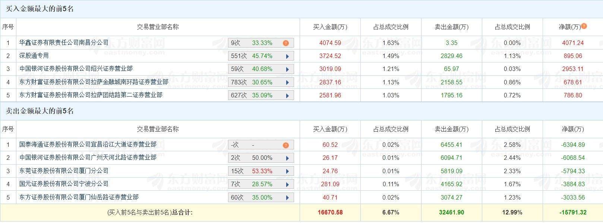Viewport: 603px width, 223px height.
Task: Open 深股通专用 link
Action: [34, 56]
